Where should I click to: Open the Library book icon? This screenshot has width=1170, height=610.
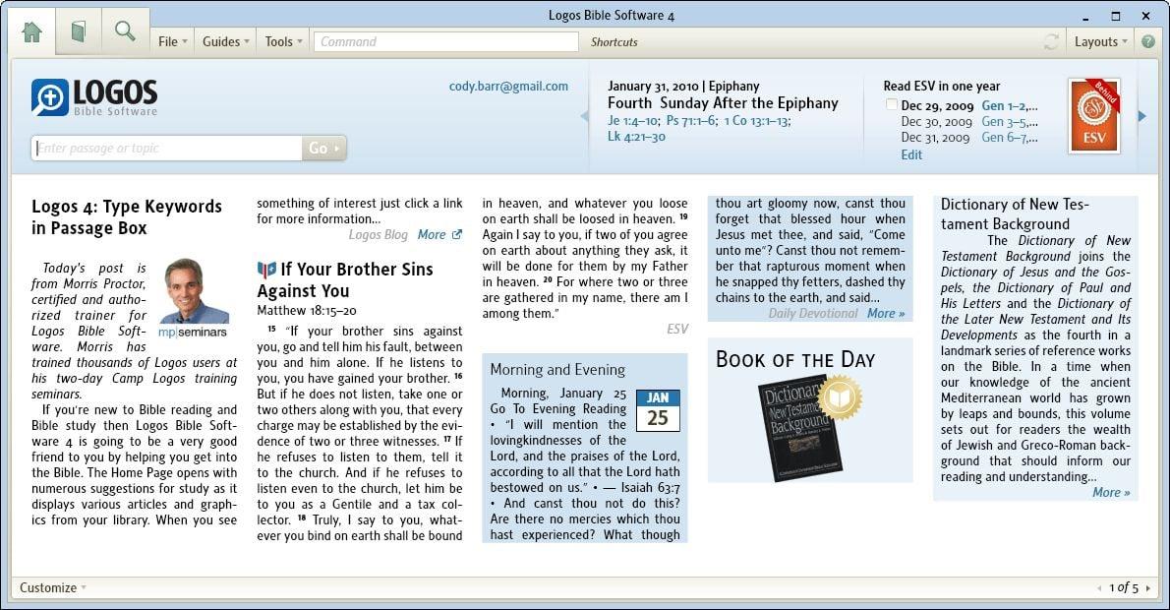(79, 31)
